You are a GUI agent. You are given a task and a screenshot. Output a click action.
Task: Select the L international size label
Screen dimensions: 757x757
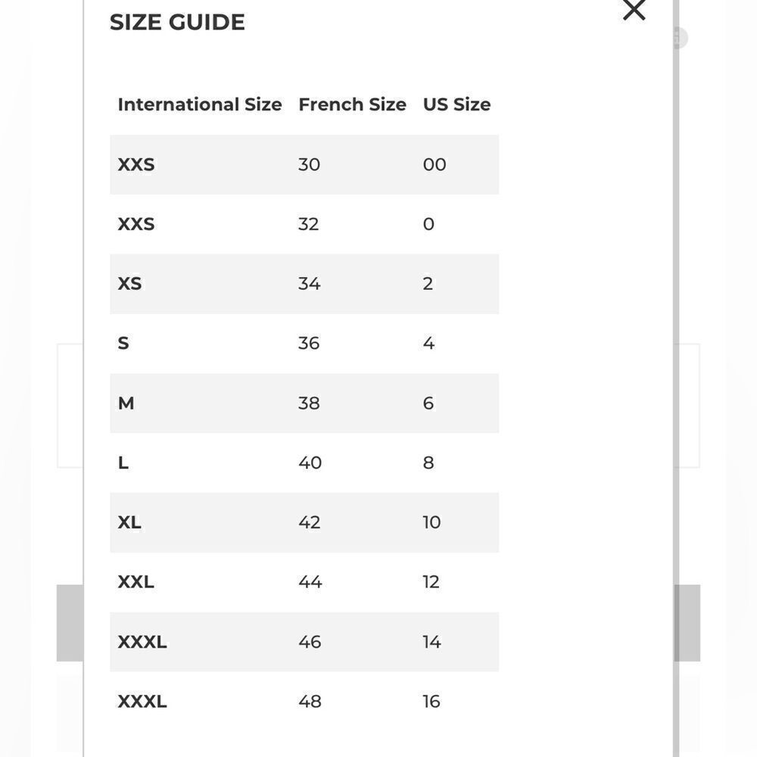(x=123, y=463)
